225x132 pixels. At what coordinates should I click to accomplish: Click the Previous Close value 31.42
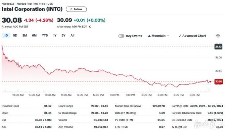[48, 106]
